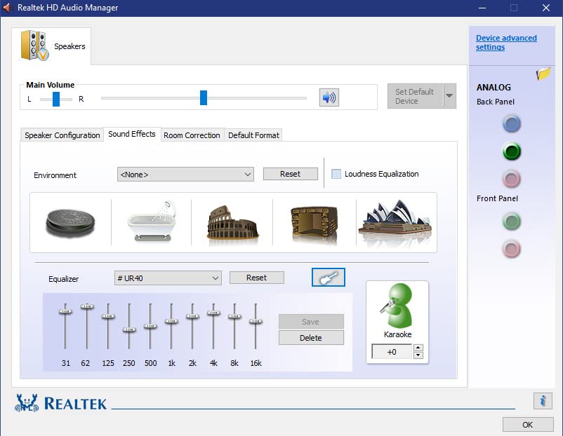Screen dimensions: 563x436
Task: Delete the current equalizer preset
Action: coord(311,338)
